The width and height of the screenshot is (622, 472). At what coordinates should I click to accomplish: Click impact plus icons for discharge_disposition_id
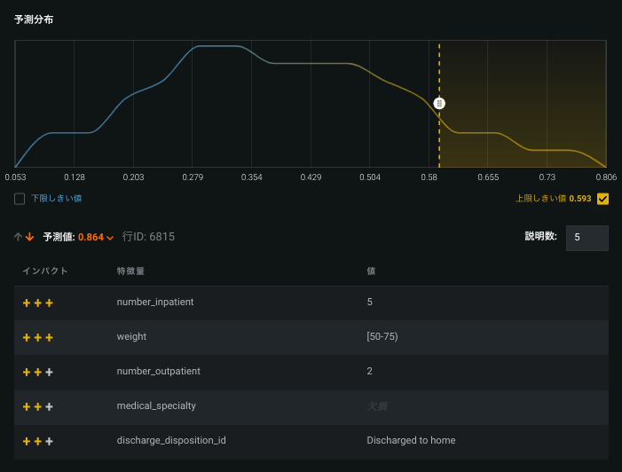(x=37, y=441)
